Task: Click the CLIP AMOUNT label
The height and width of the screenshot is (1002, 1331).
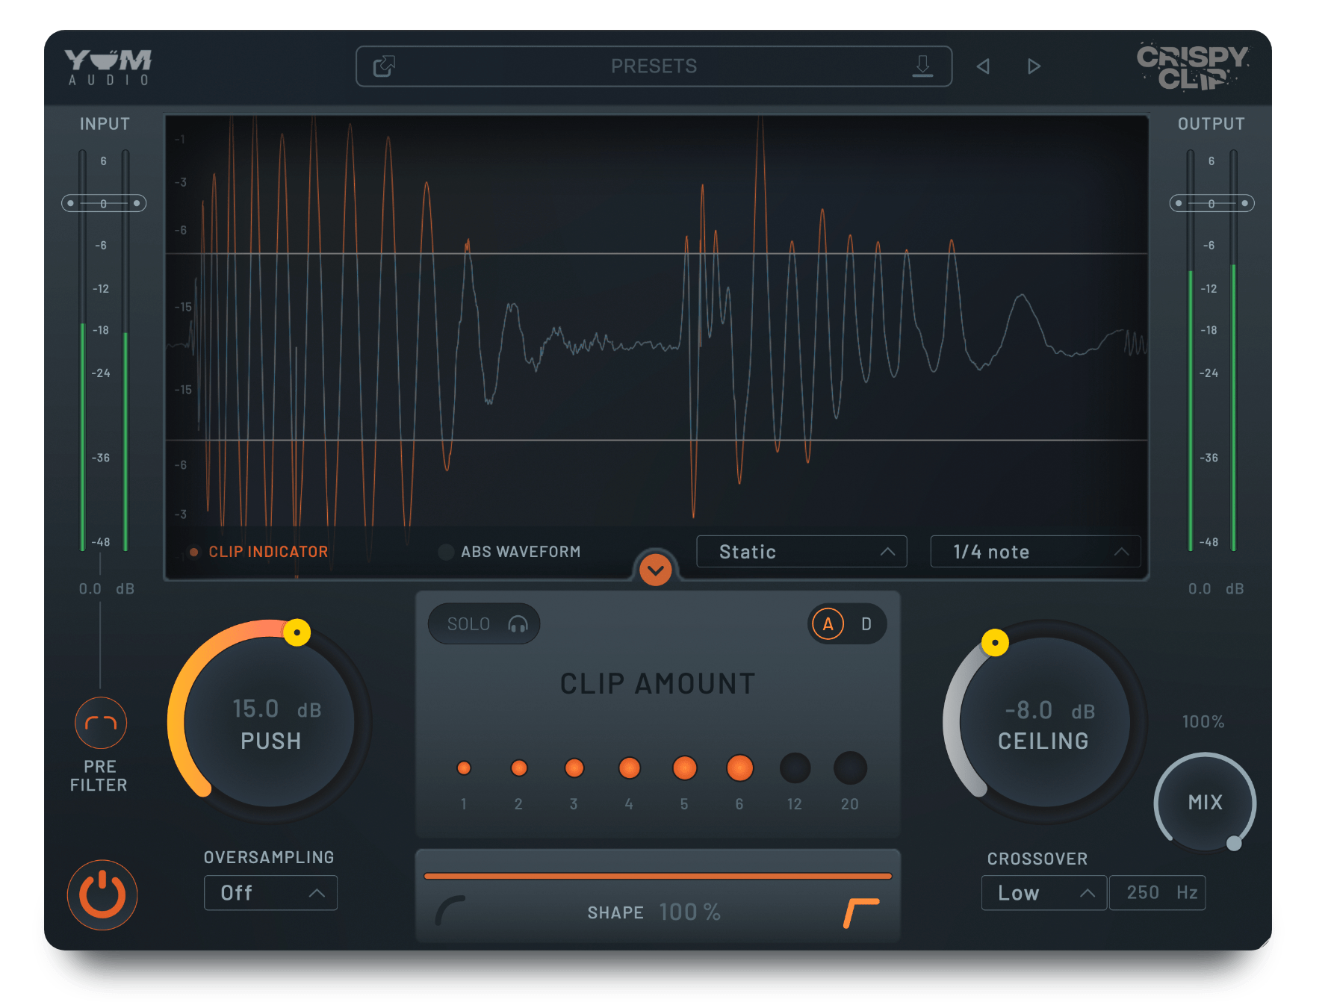Action: [658, 684]
